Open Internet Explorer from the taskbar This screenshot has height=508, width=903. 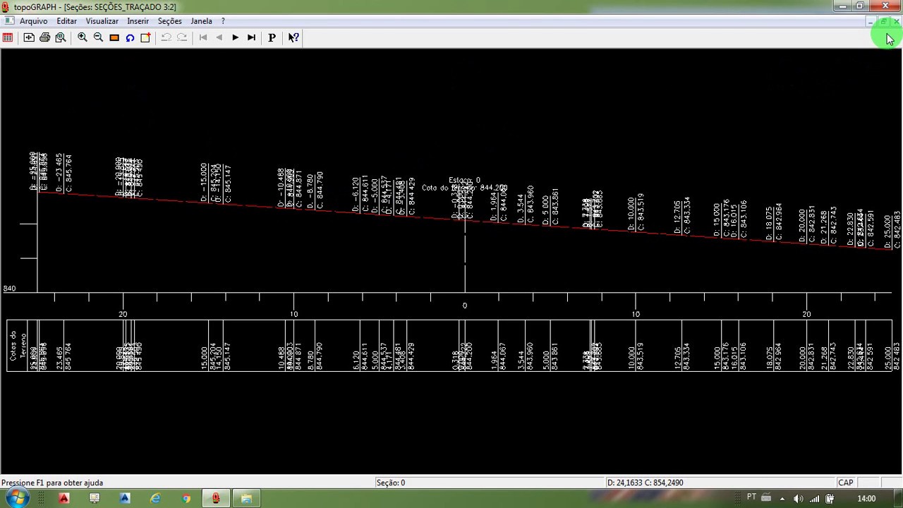(x=155, y=499)
